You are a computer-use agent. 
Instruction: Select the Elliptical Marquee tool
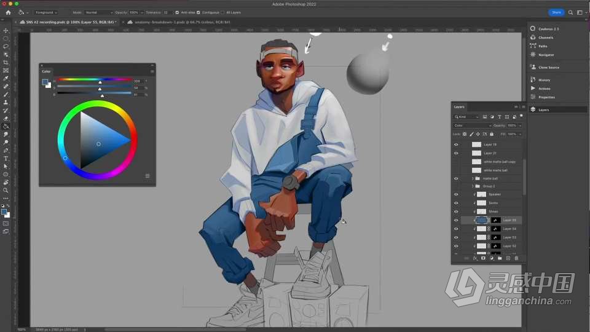pos(6,38)
